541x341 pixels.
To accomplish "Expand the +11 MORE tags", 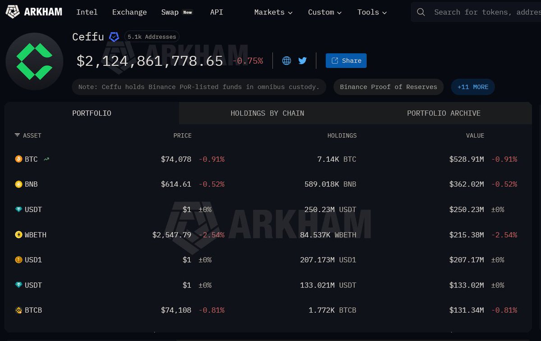I will (x=473, y=87).
